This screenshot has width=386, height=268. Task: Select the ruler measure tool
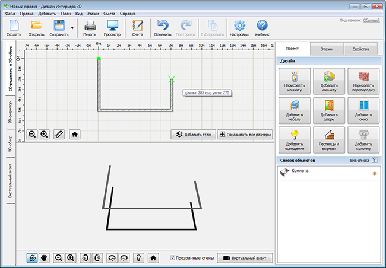coord(59,135)
